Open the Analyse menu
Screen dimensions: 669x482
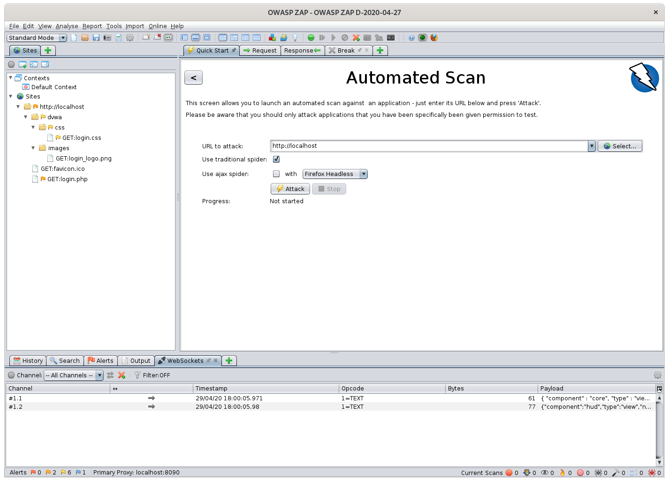click(x=67, y=26)
